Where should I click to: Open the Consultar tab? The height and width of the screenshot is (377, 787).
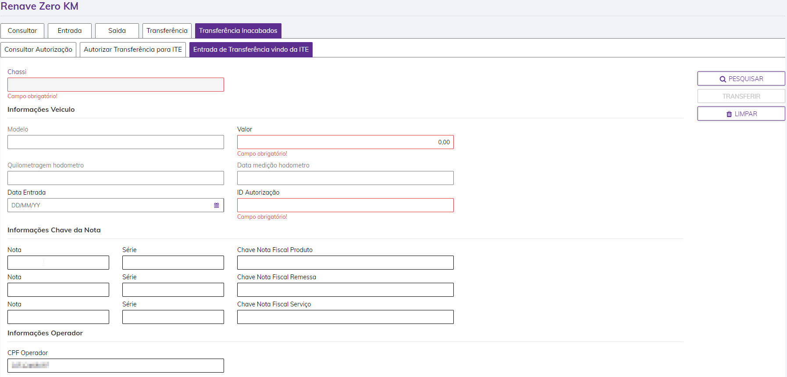(x=22, y=31)
